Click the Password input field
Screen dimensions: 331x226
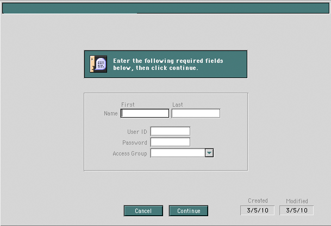[x=170, y=142]
